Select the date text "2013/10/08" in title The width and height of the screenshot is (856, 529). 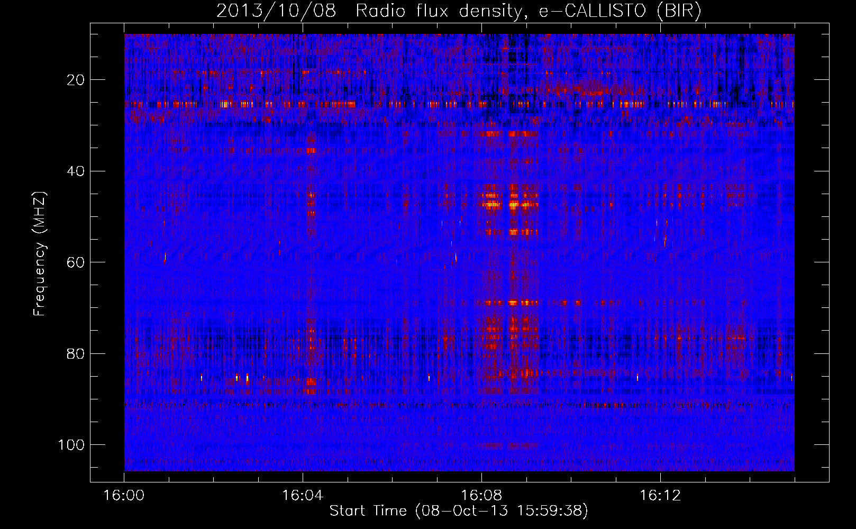(276, 11)
